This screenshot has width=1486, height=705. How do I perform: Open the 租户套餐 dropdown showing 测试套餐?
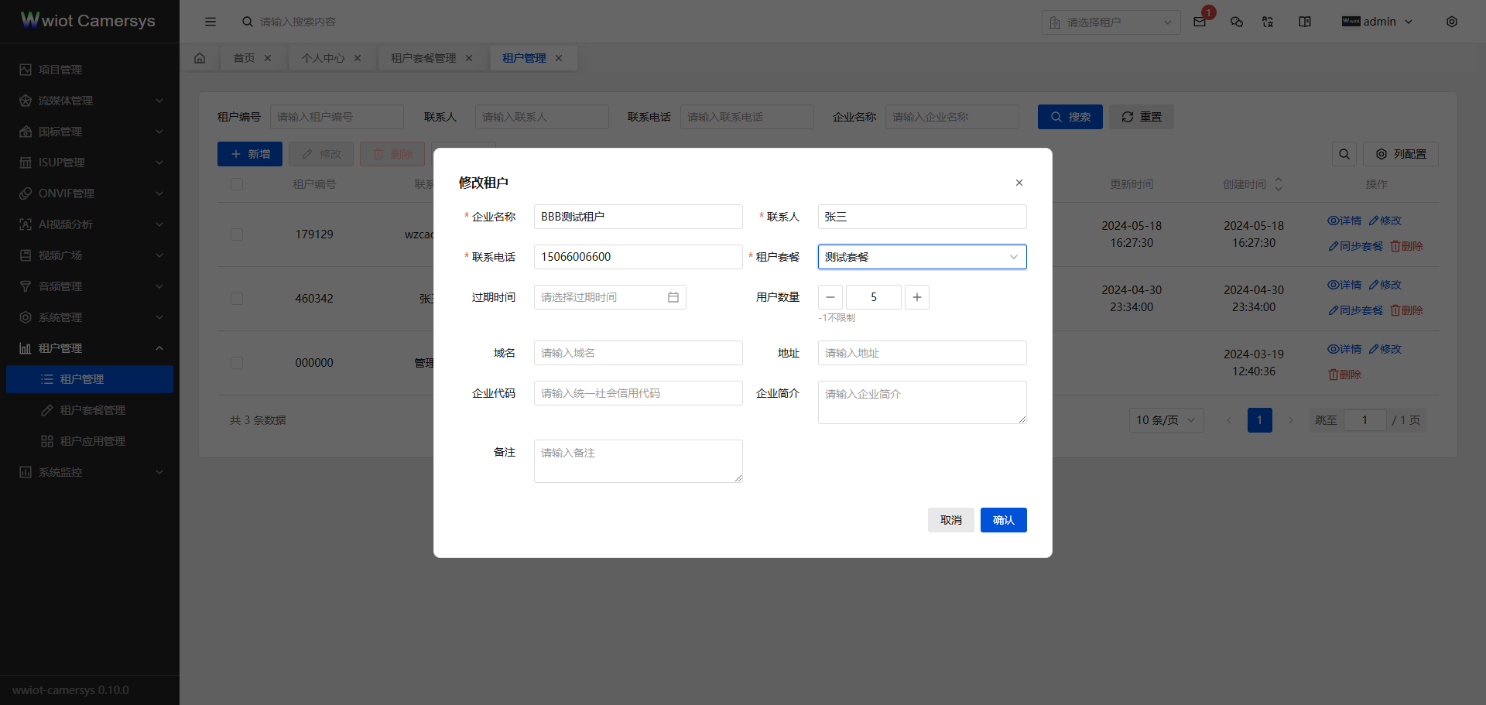tap(921, 257)
